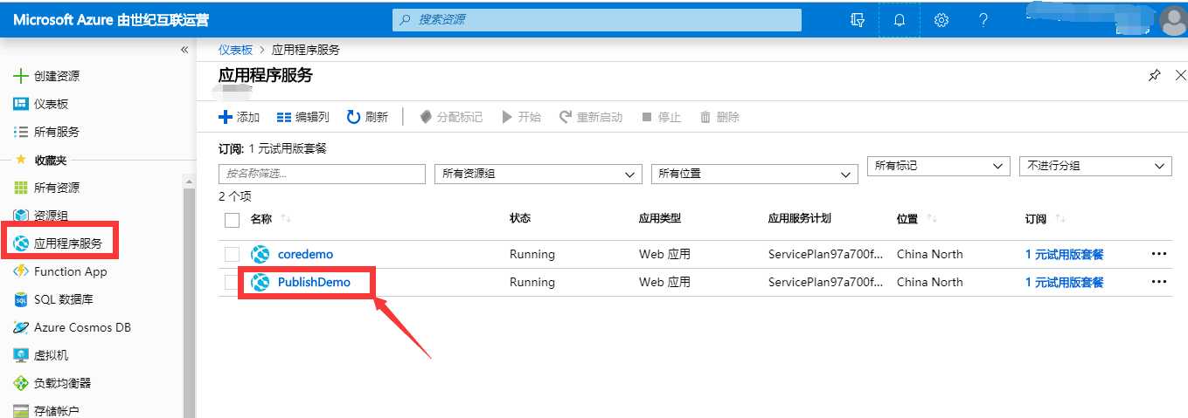Viewport: 1188px width, 418px height.
Task: Open 负载均衡器 in the sidebar
Action: [x=52, y=383]
